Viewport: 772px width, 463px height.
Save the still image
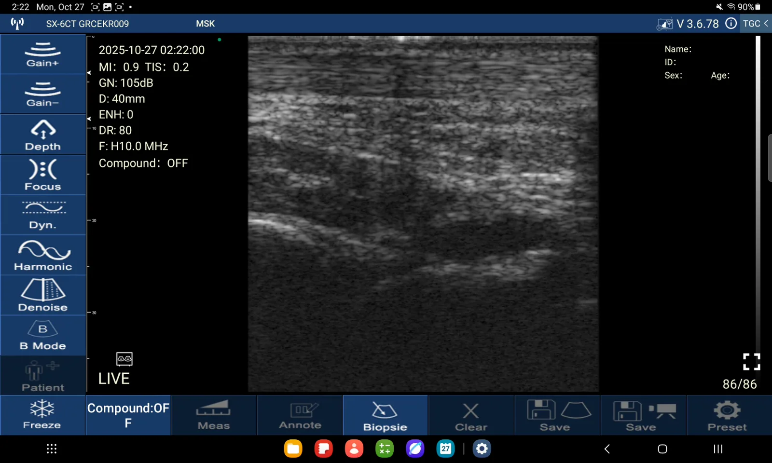(557, 415)
